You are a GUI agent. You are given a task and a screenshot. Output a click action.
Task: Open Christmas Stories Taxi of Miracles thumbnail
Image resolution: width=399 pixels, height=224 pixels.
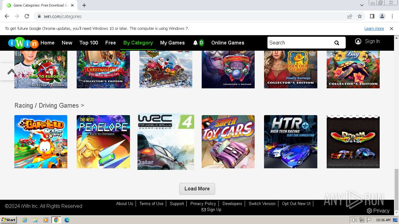point(228,69)
